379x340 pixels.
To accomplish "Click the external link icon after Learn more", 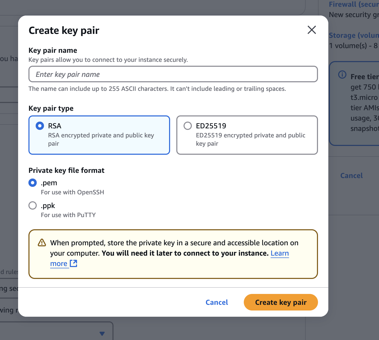I will pyautogui.click(x=73, y=263).
